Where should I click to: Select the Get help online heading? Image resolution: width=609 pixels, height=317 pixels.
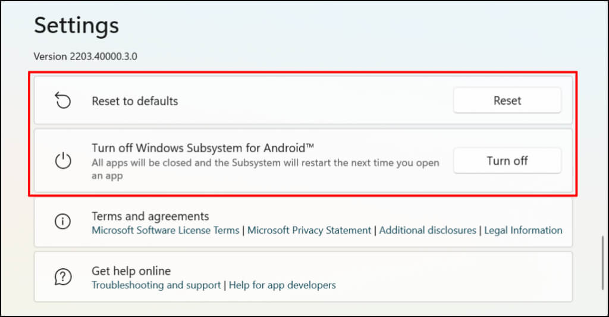point(131,271)
